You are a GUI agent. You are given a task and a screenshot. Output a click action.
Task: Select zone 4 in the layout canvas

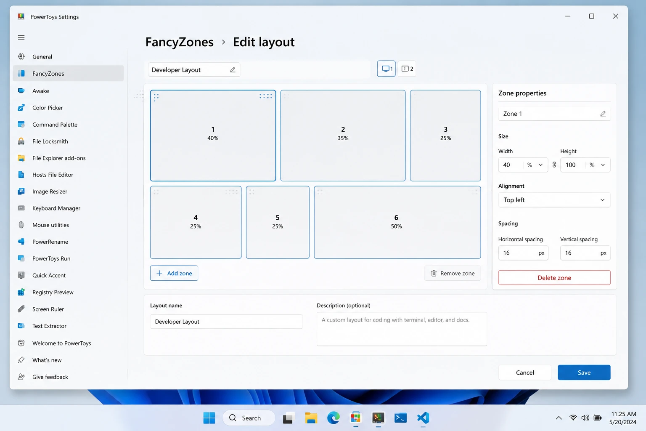click(196, 222)
